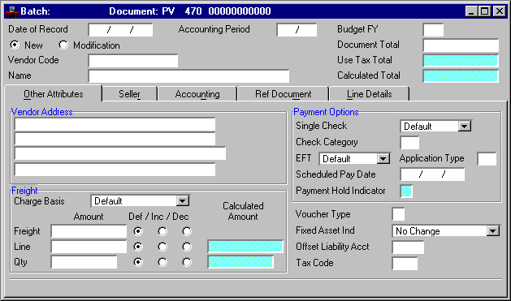Click the Vendor Code input field
Viewport: 511px width, 301px height.
(133, 61)
